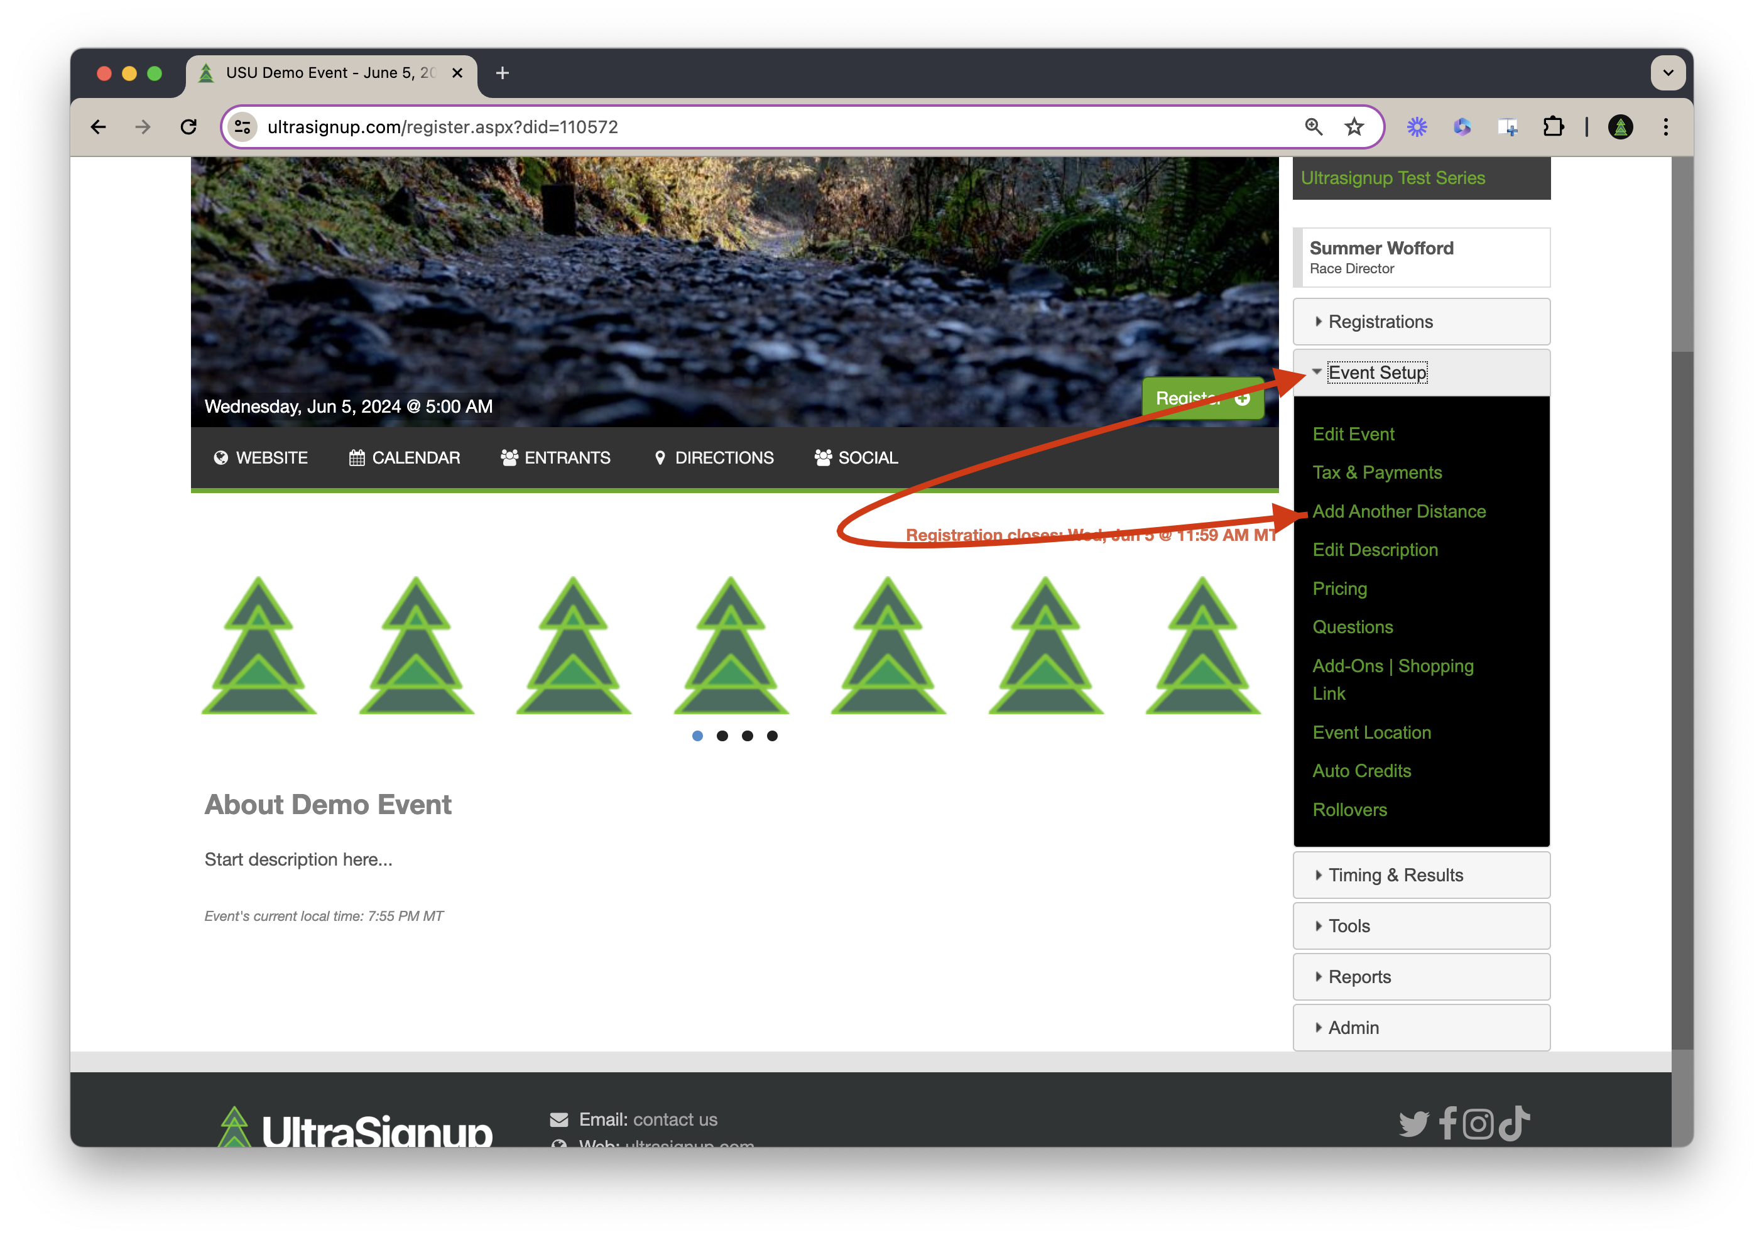
Task: Open the Chrome profile avatar
Action: click(x=1620, y=127)
